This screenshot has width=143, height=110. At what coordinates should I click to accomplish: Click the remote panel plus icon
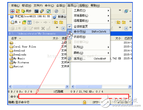tap(126, 28)
